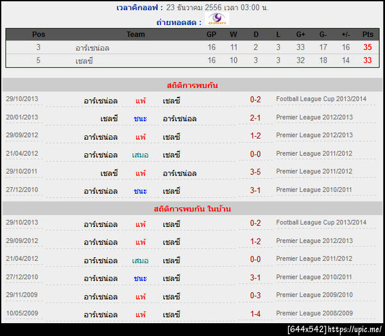Click the score 1-4

coord(255,314)
